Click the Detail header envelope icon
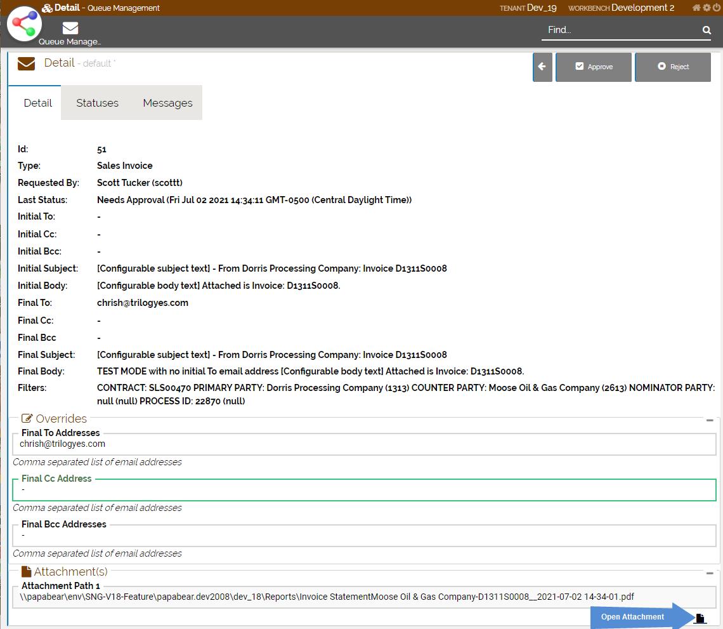Screen dimensions: 723x629 click(26, 63)
